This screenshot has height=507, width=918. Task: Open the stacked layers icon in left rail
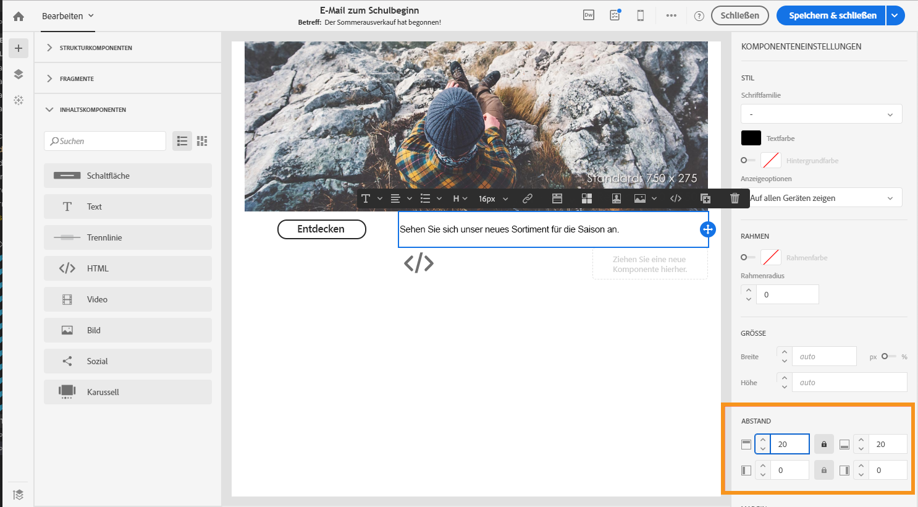click(x=19, y=74)
